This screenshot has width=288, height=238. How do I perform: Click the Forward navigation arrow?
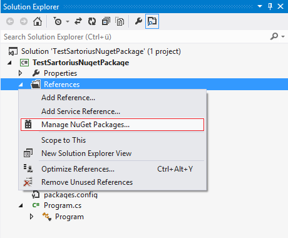(24, 21)
